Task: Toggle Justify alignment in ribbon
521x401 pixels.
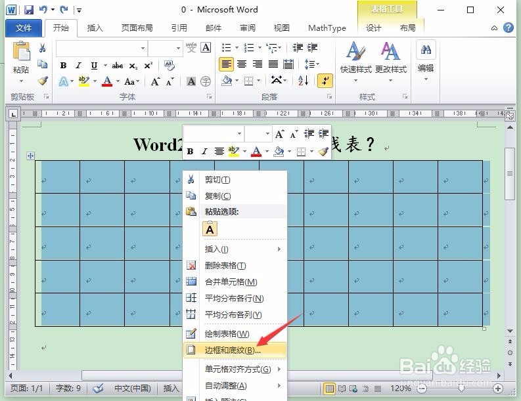Action: (x=273, y=64)
